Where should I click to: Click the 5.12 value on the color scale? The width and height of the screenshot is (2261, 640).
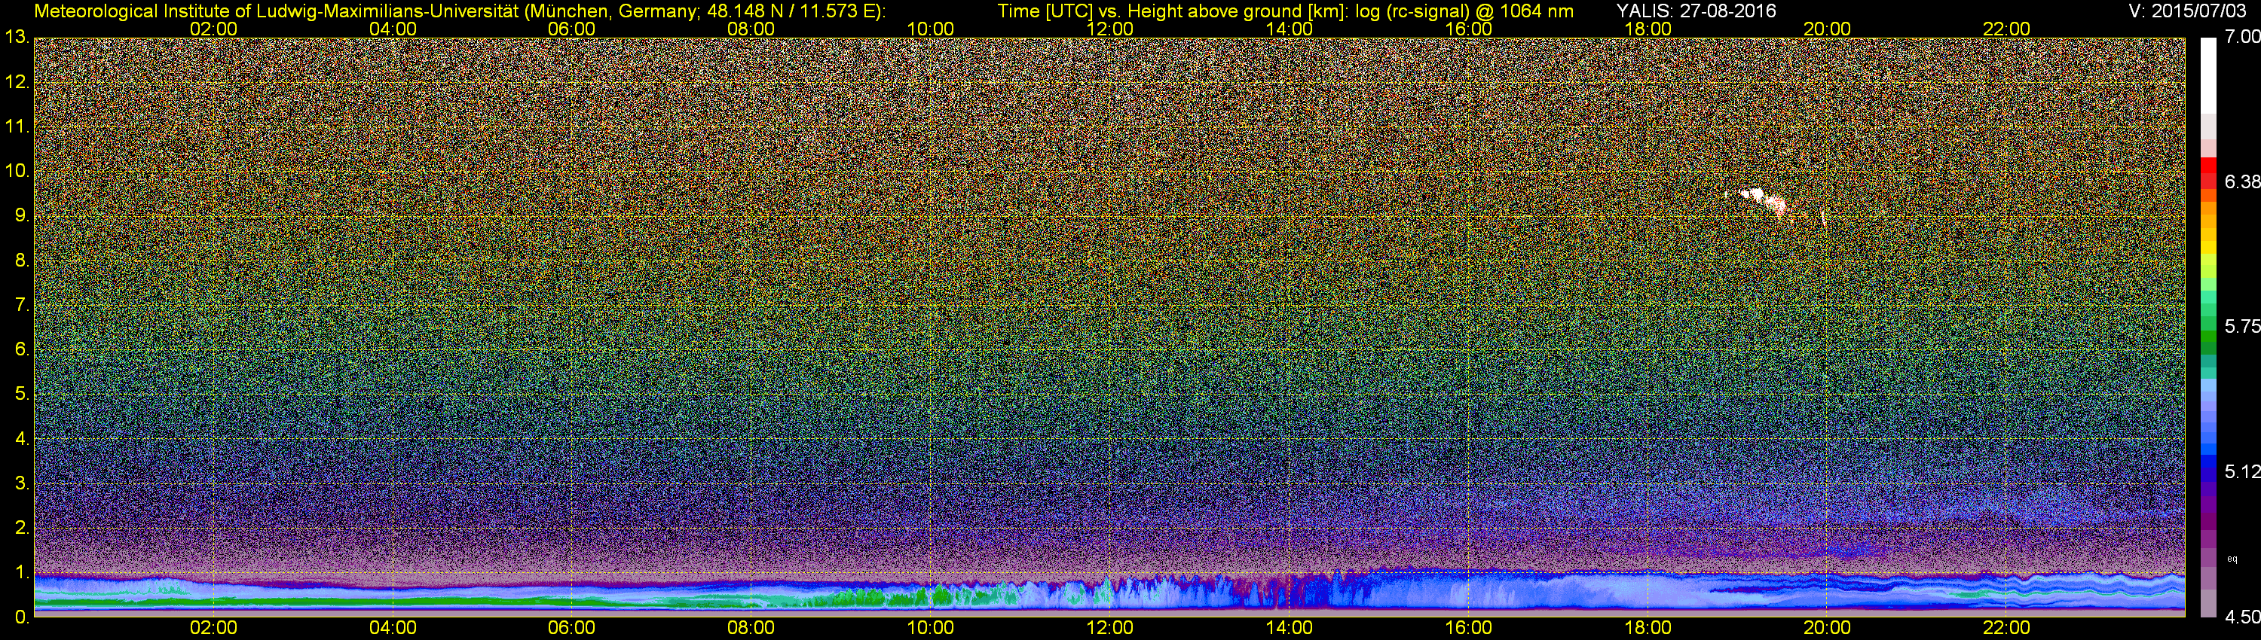click(2241, 471)
